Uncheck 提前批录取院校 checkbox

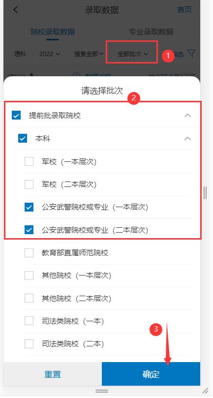coord(16,116)
